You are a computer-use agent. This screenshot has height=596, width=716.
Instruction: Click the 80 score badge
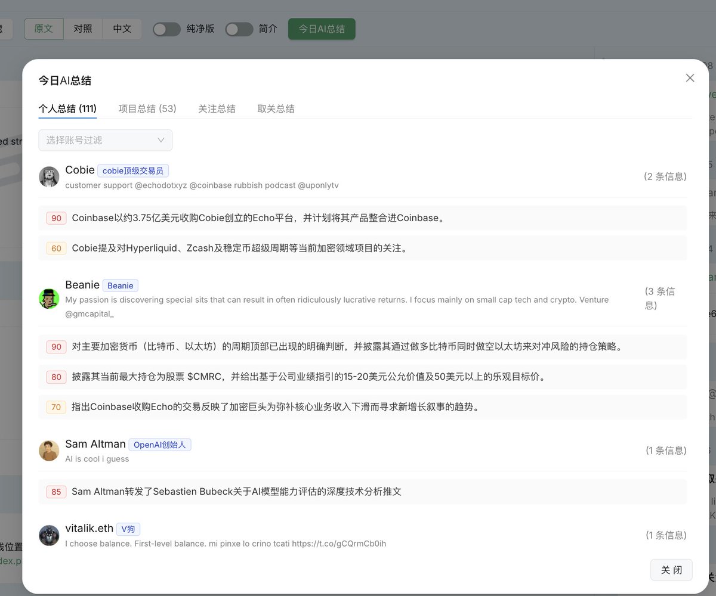coord(56,377)
